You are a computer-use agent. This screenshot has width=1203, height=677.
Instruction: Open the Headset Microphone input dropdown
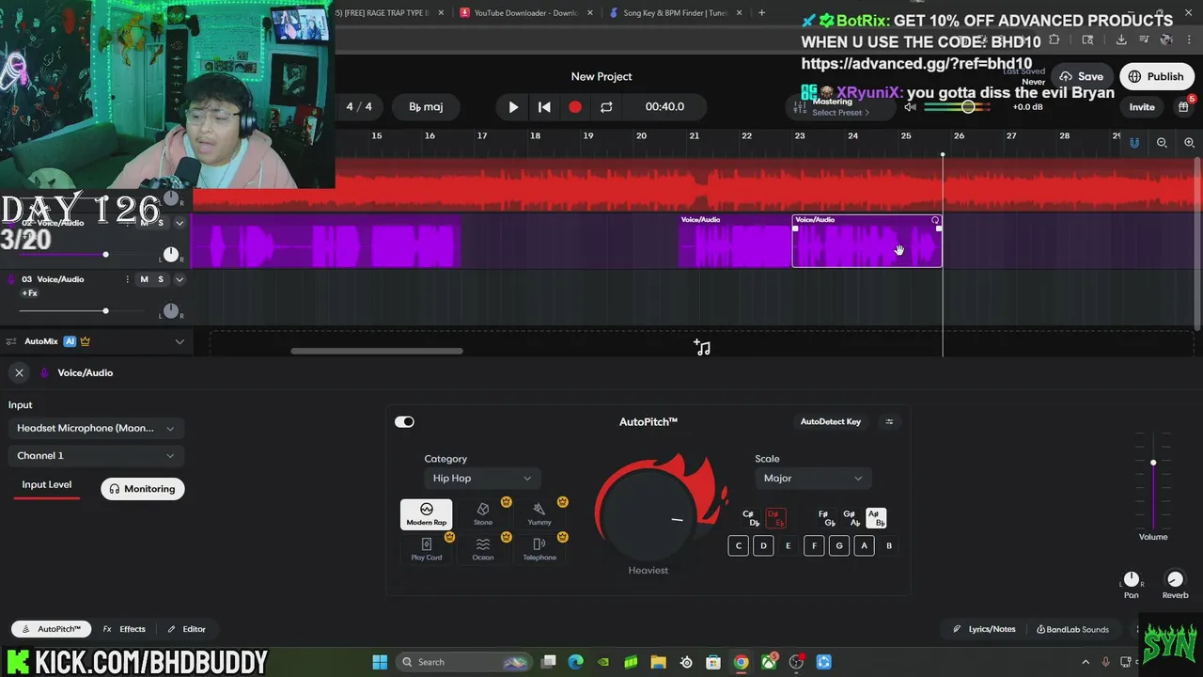pos(95,428)
